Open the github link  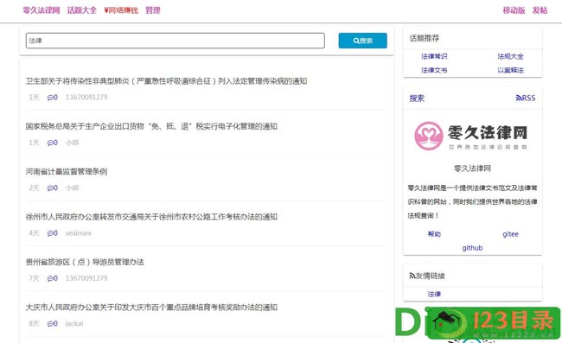coord(472,248)
